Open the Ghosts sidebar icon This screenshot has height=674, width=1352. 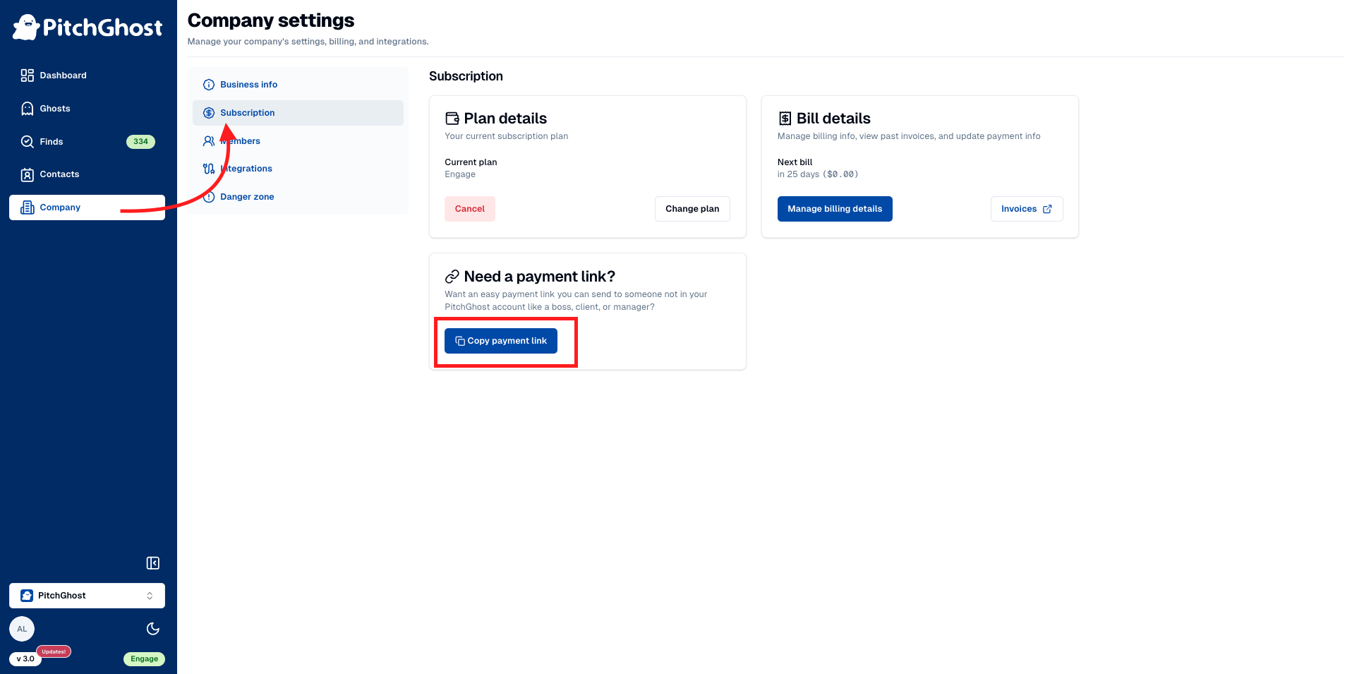click(28, 109)
